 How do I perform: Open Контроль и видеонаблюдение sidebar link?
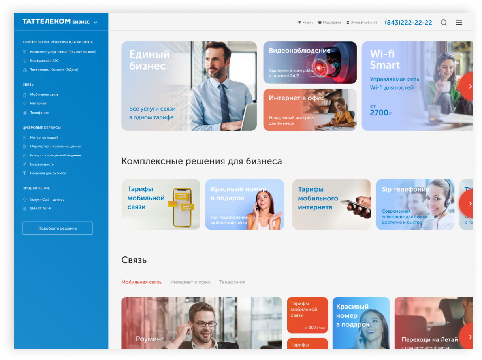coord(56,156)
